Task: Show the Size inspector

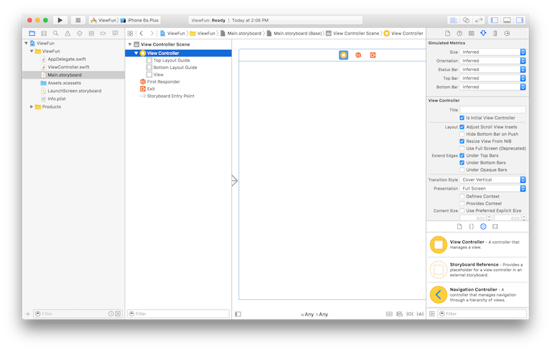Action: 495,33
